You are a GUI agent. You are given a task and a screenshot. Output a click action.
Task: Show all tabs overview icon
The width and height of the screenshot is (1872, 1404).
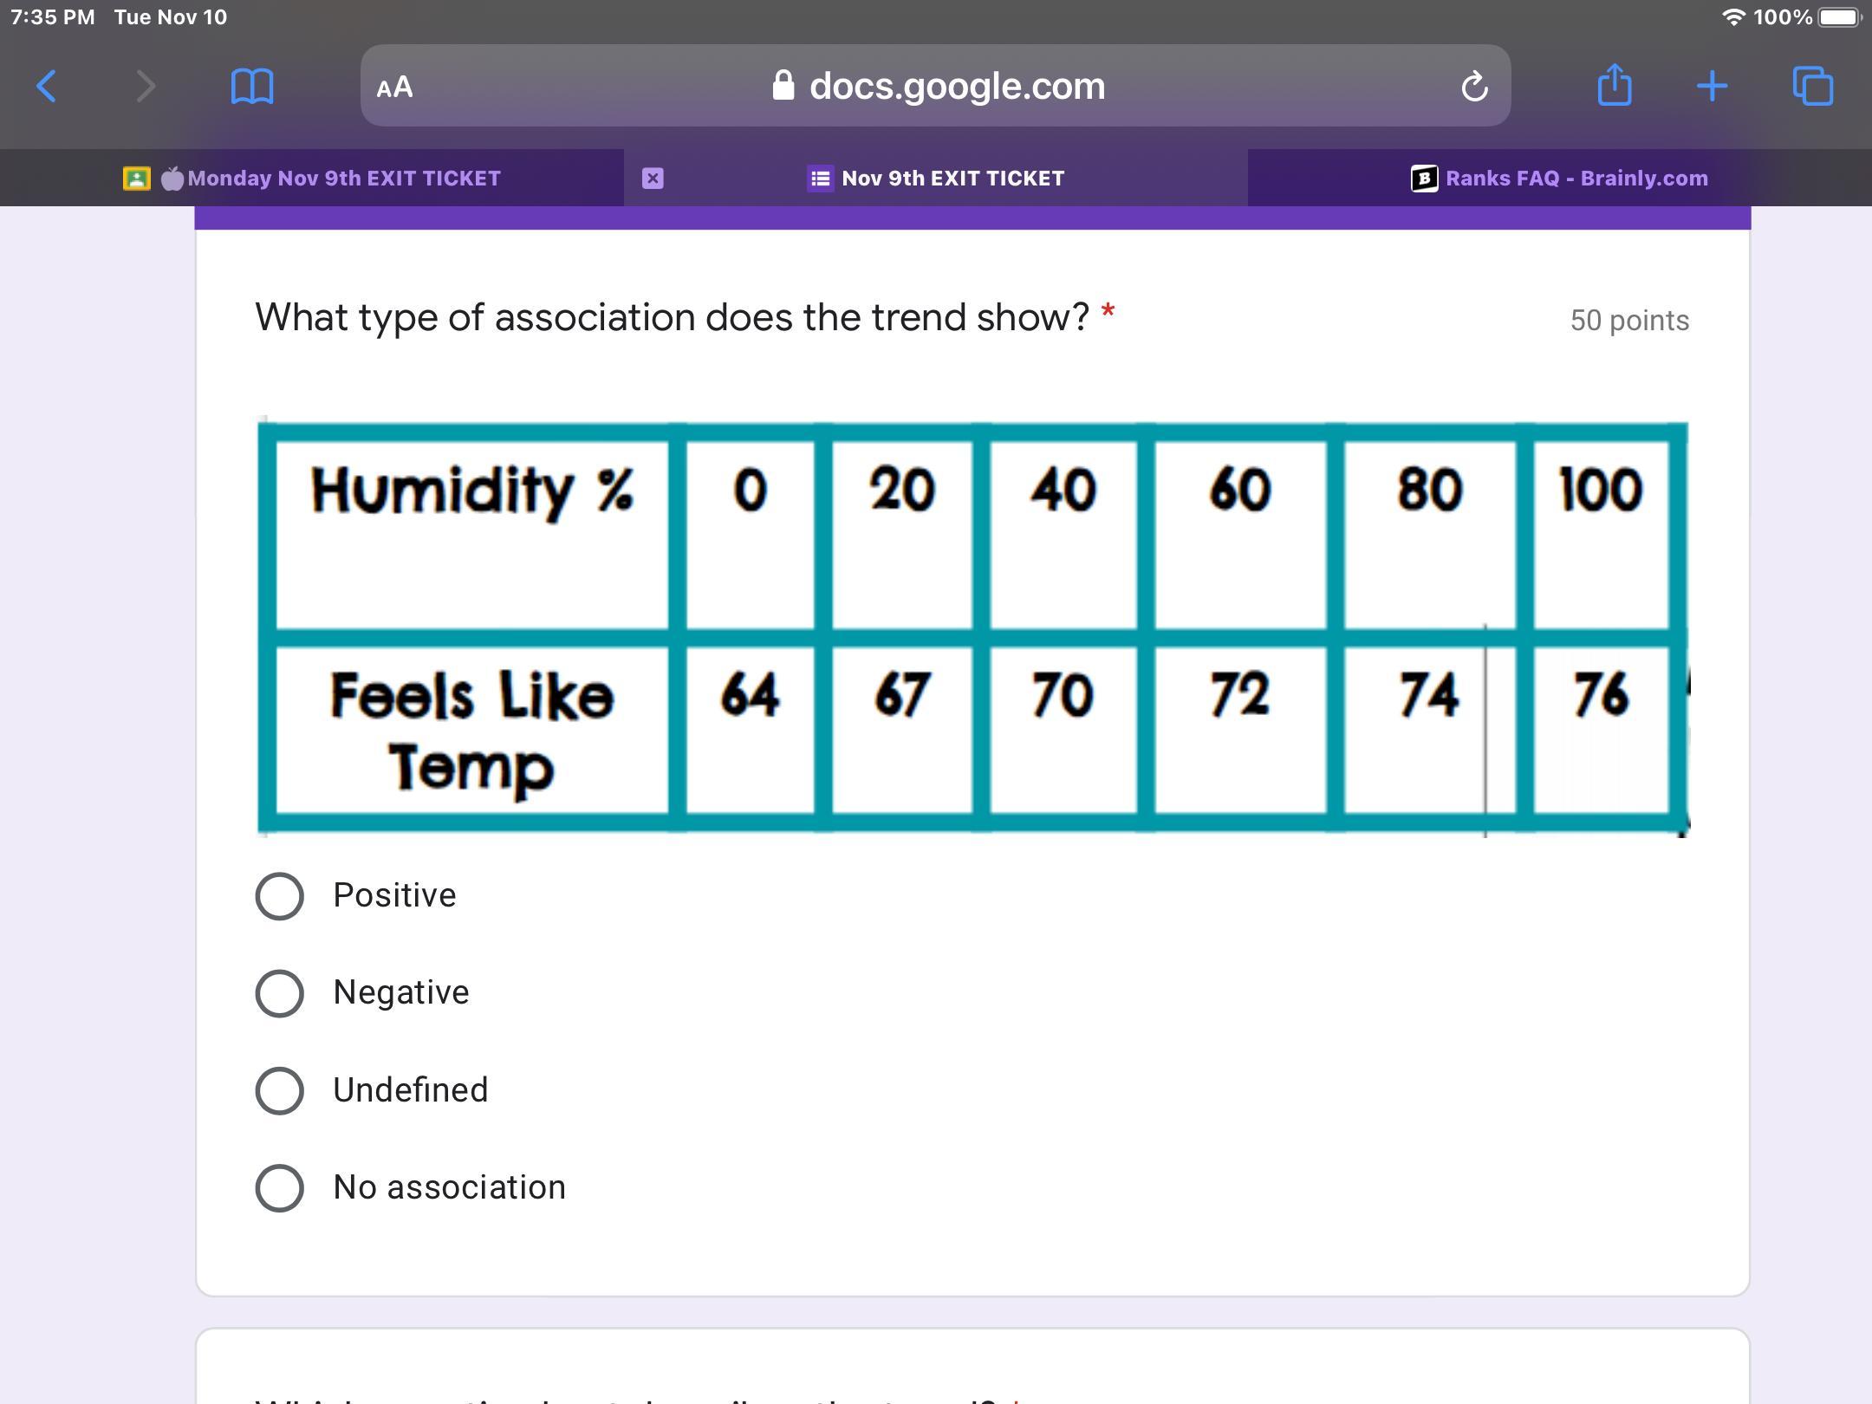tap(1812, 87)
